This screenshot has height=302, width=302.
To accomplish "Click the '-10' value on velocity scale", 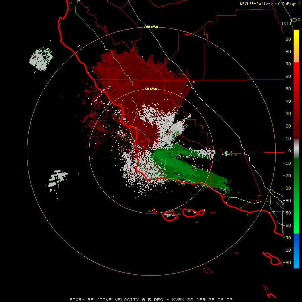I will [287, 163].
